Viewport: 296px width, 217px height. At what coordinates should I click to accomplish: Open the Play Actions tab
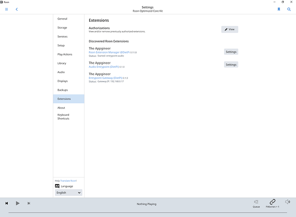coord(68,54)
